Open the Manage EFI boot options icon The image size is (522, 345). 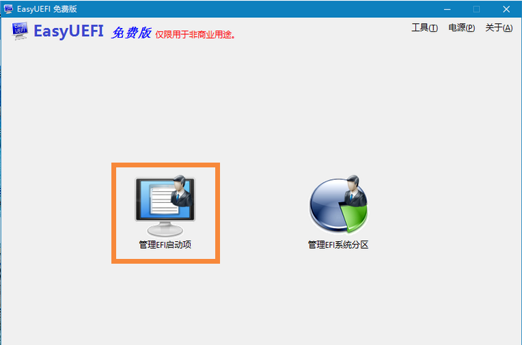tap(165, 206)
